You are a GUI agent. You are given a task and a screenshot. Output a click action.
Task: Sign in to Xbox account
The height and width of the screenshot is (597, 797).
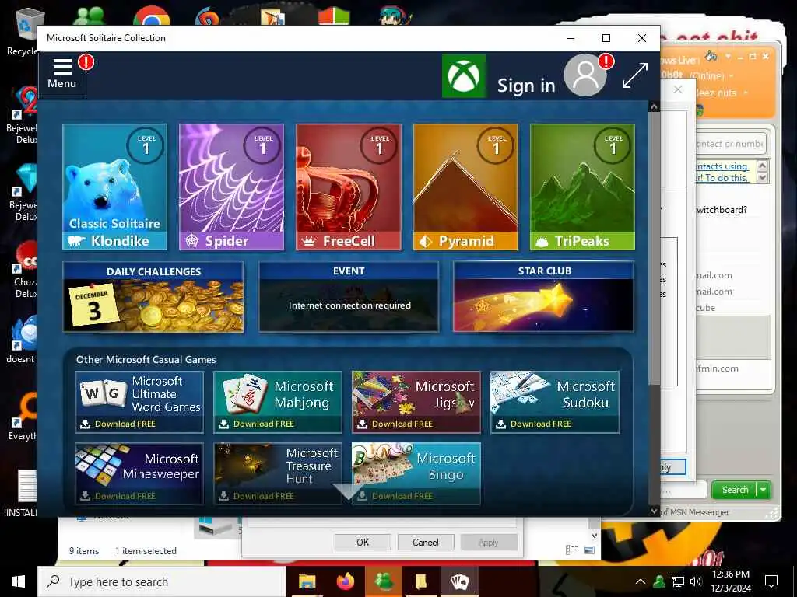coord(526,85)
